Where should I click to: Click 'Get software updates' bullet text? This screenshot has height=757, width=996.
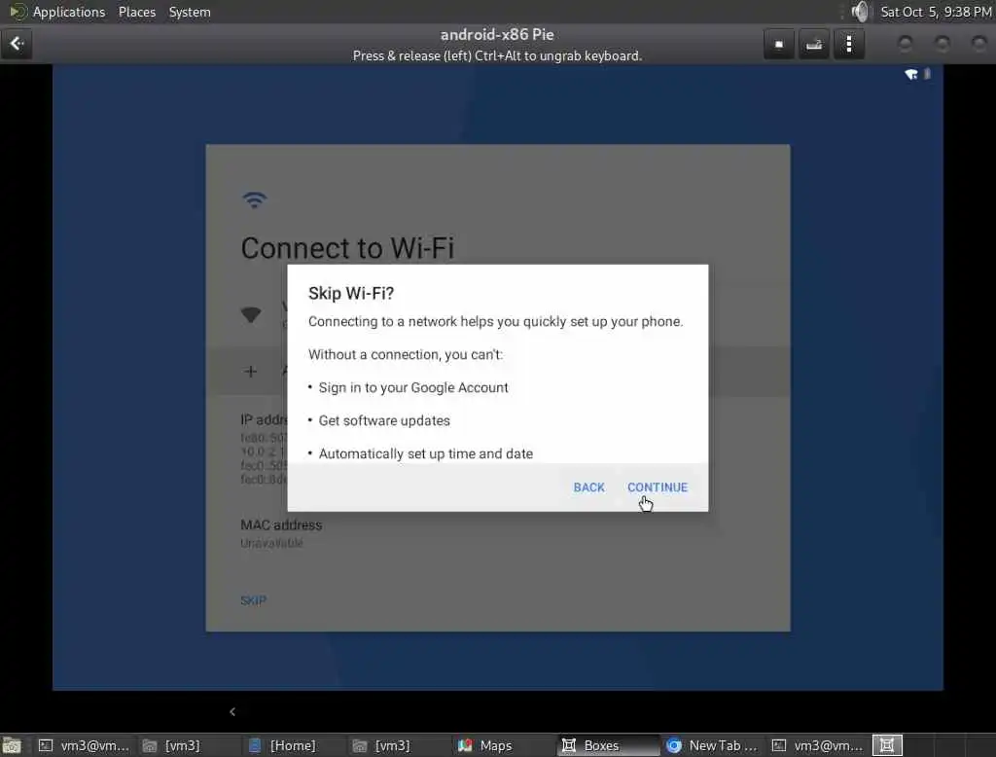click(x=384, y=420)
